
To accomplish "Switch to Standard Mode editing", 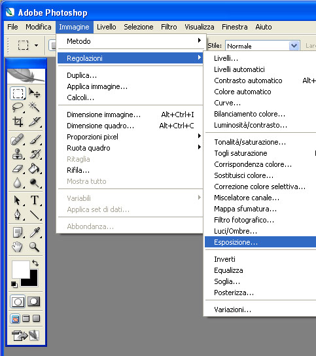I will pos(18,302).
